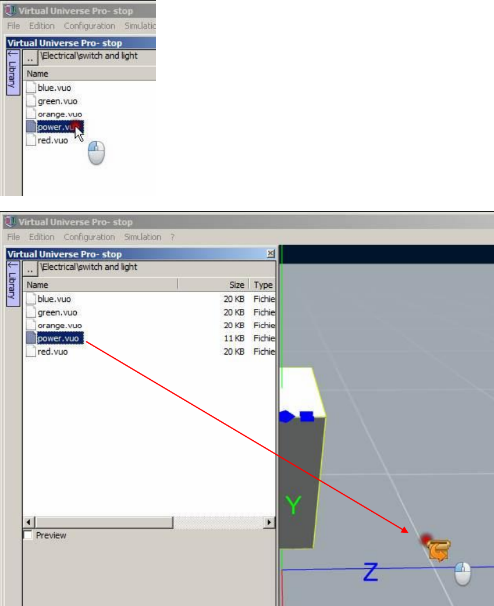Click red.vuo file icon in lower list
The width and height of the screenshot is (494, 606).
31,351
